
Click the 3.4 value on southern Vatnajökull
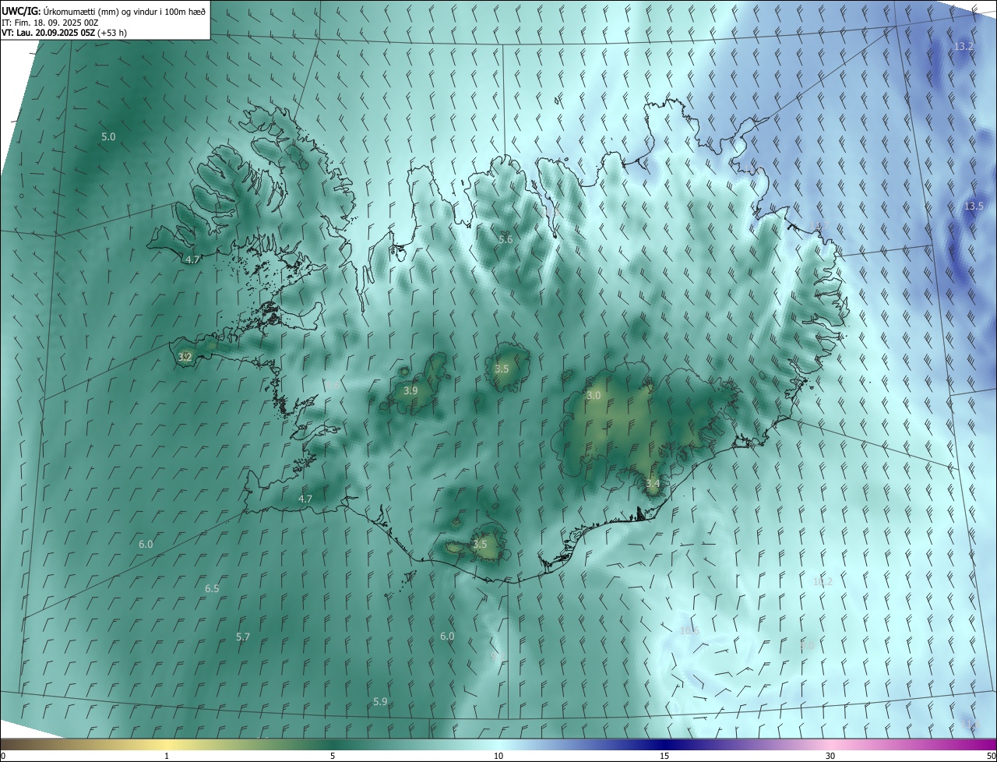(x=653, y=484)
